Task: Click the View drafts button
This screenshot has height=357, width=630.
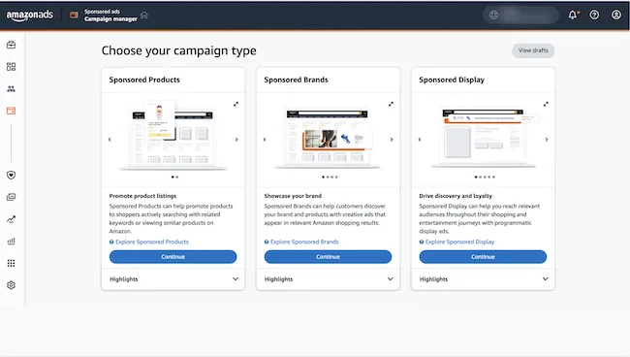Action: coord(533,50)
